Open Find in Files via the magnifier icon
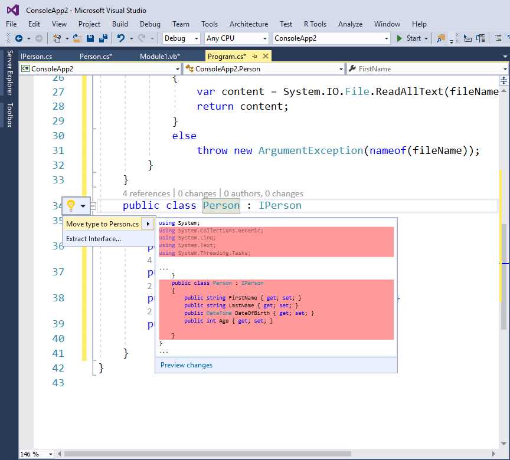 pos(441,38)
